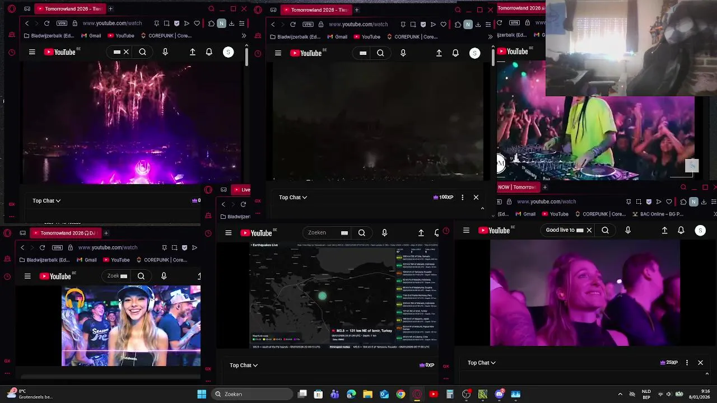Select the 'Live' tab of earthquake window

(x=241, y=190)
